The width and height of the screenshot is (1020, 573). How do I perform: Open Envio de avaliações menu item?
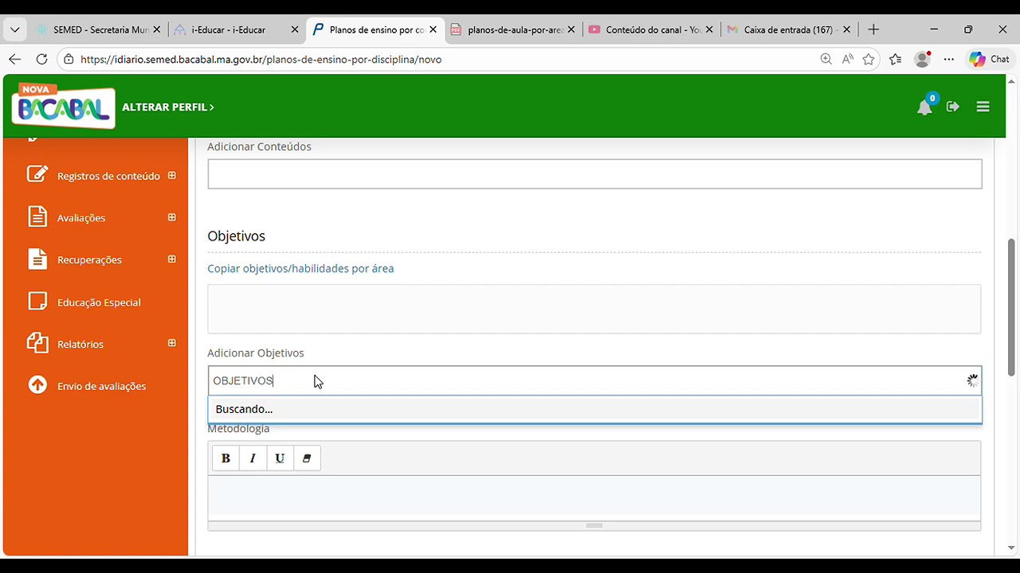tap(101, 386)
